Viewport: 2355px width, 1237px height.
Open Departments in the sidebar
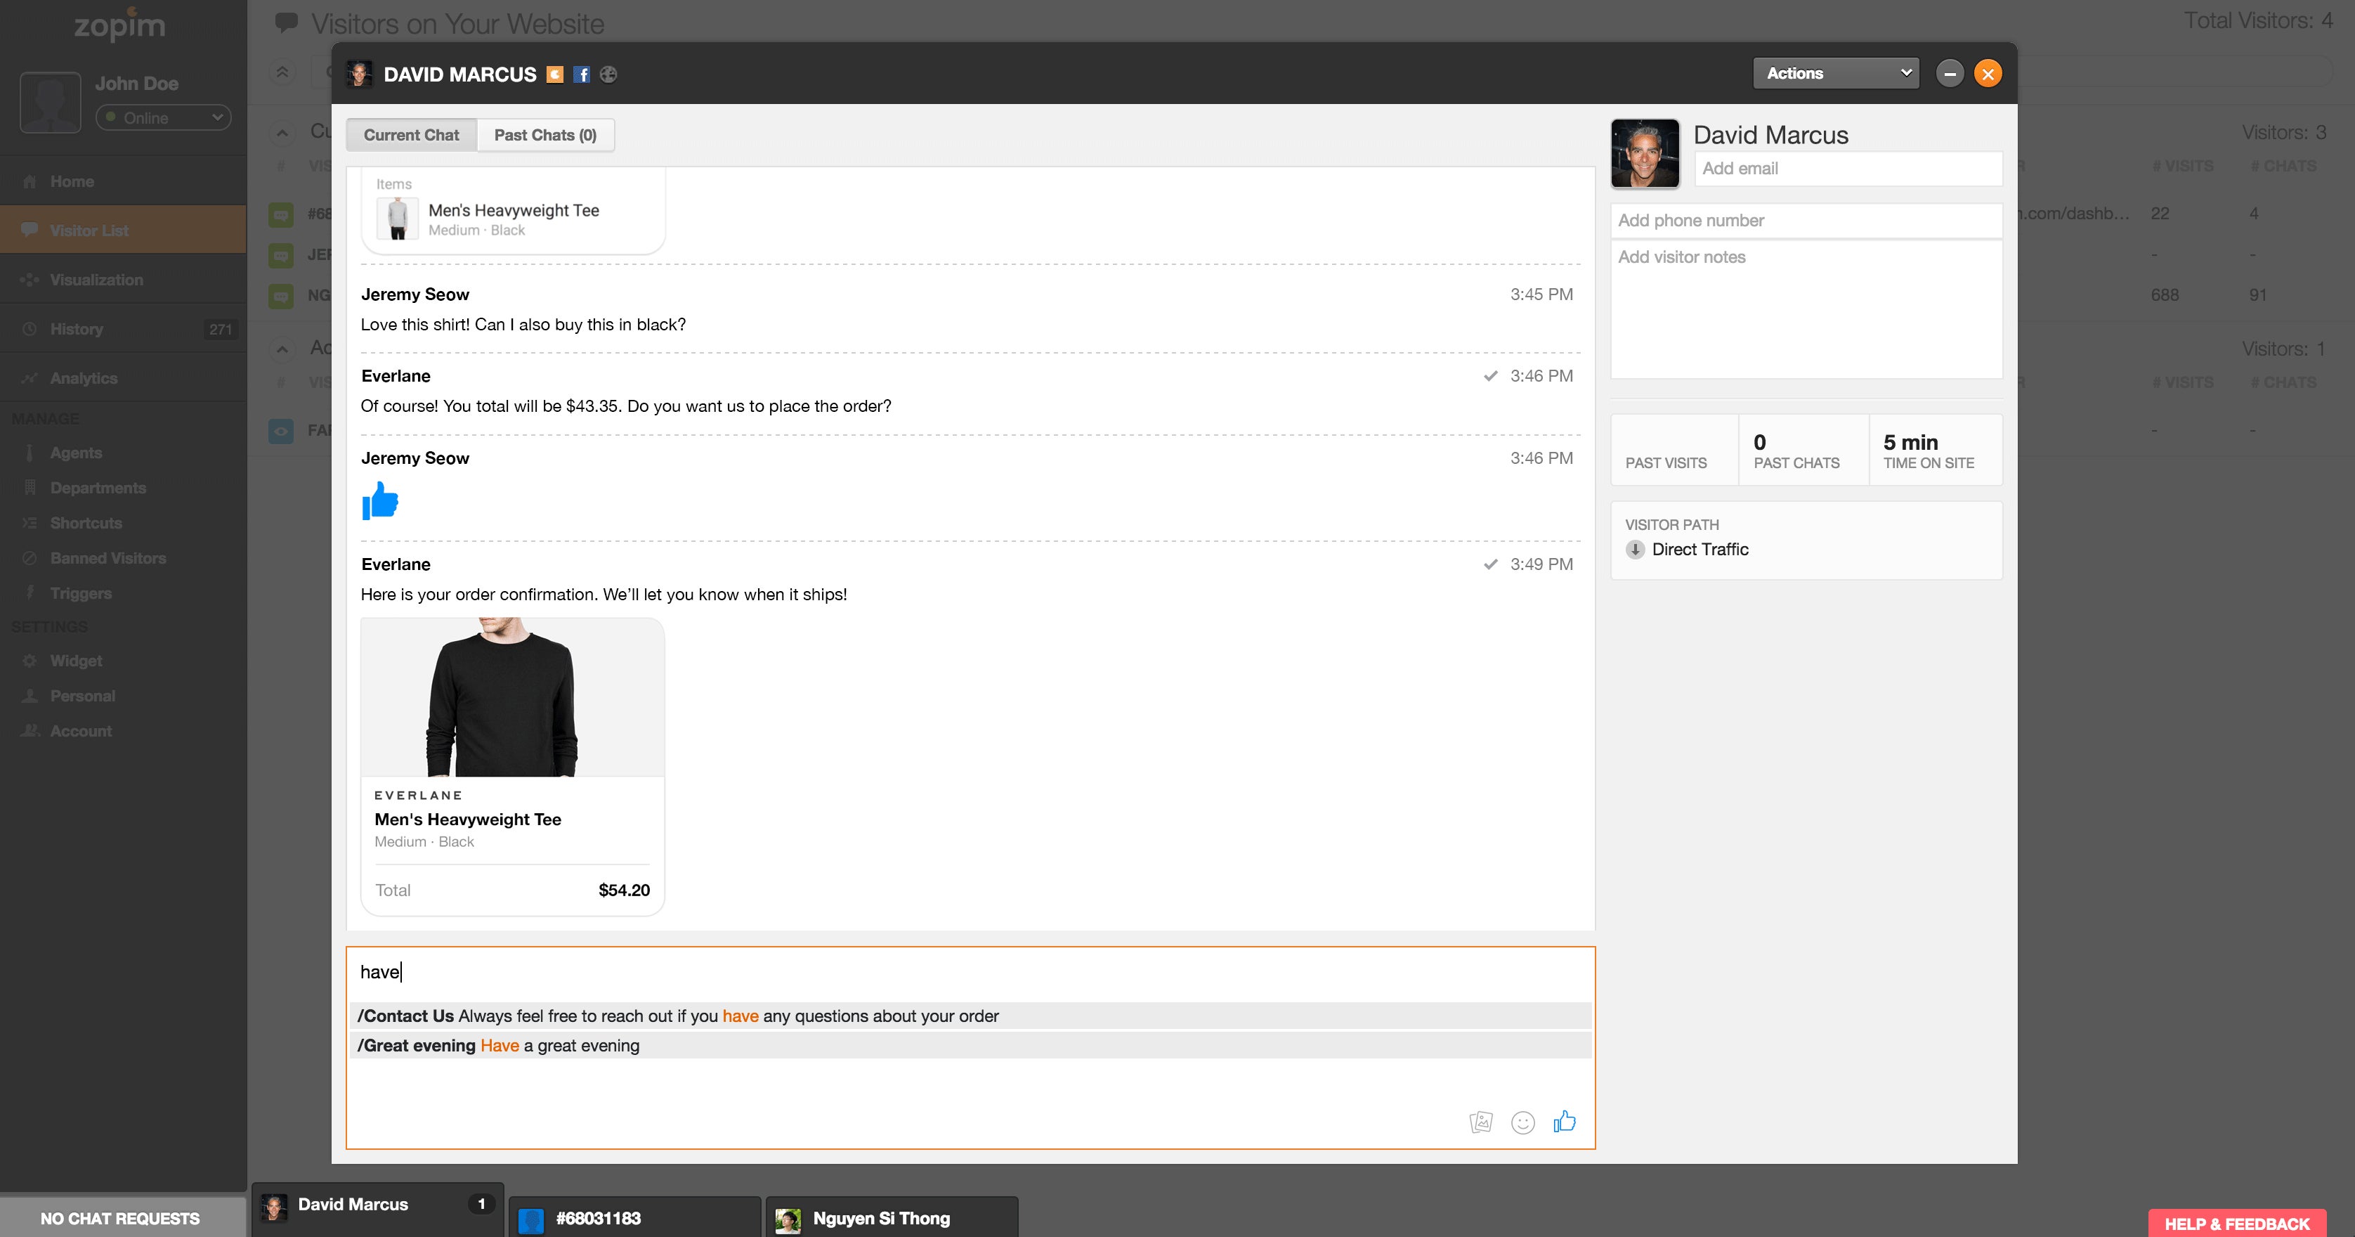(98, 488)
